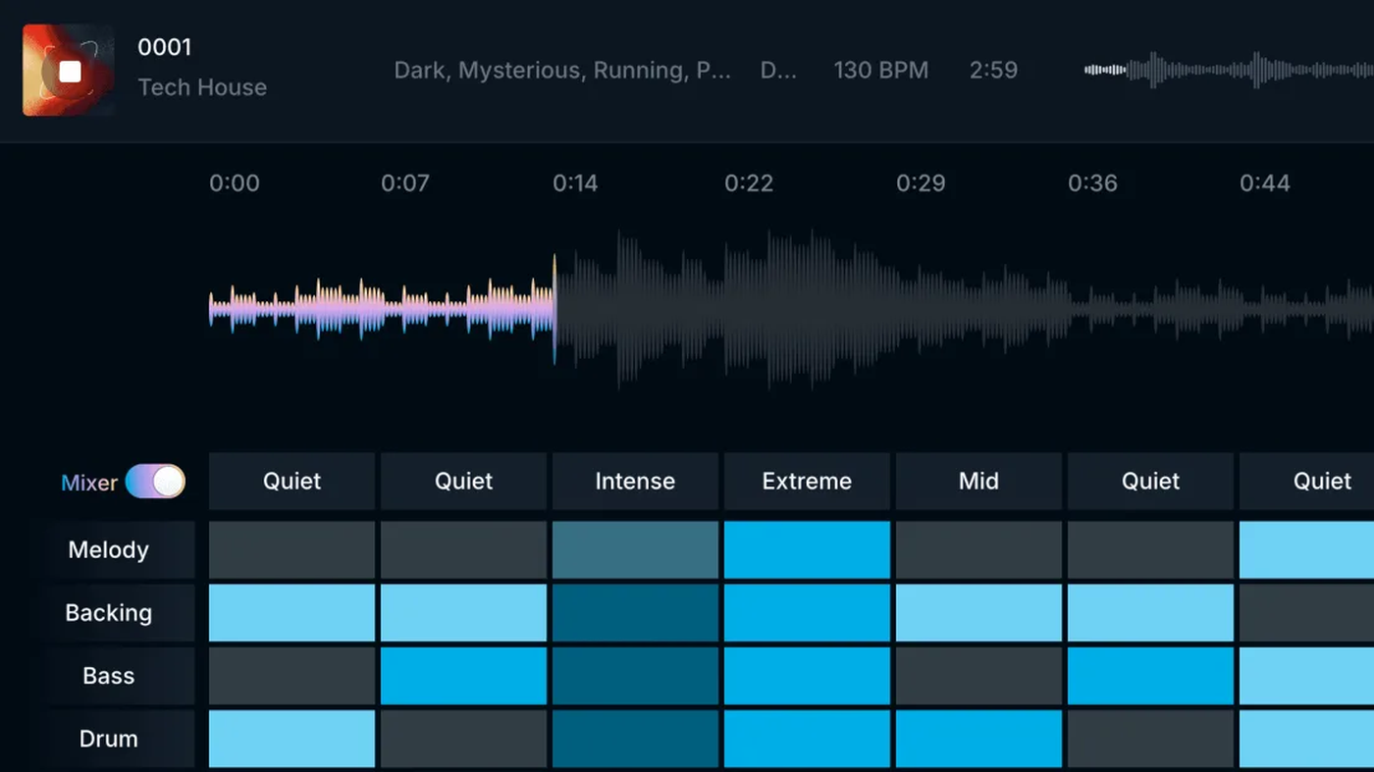Image resolution: width=1374 pixels, height=772 pixels.
Task: Click the 0:22 time marker
Action: pyautogui.click(x=749, y=183)
